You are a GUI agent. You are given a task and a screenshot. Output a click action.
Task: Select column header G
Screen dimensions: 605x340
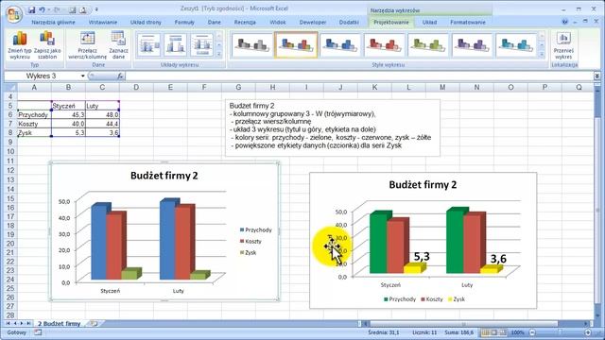(238, 88)
